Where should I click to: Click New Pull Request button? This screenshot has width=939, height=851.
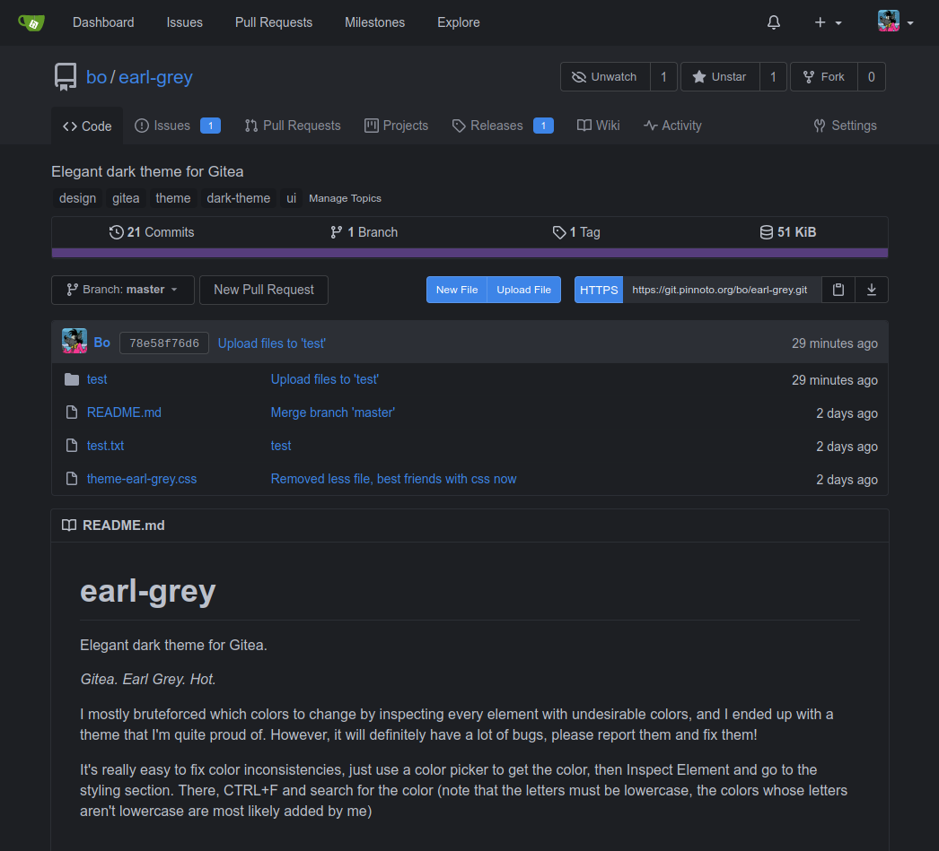tap(264, 290)
